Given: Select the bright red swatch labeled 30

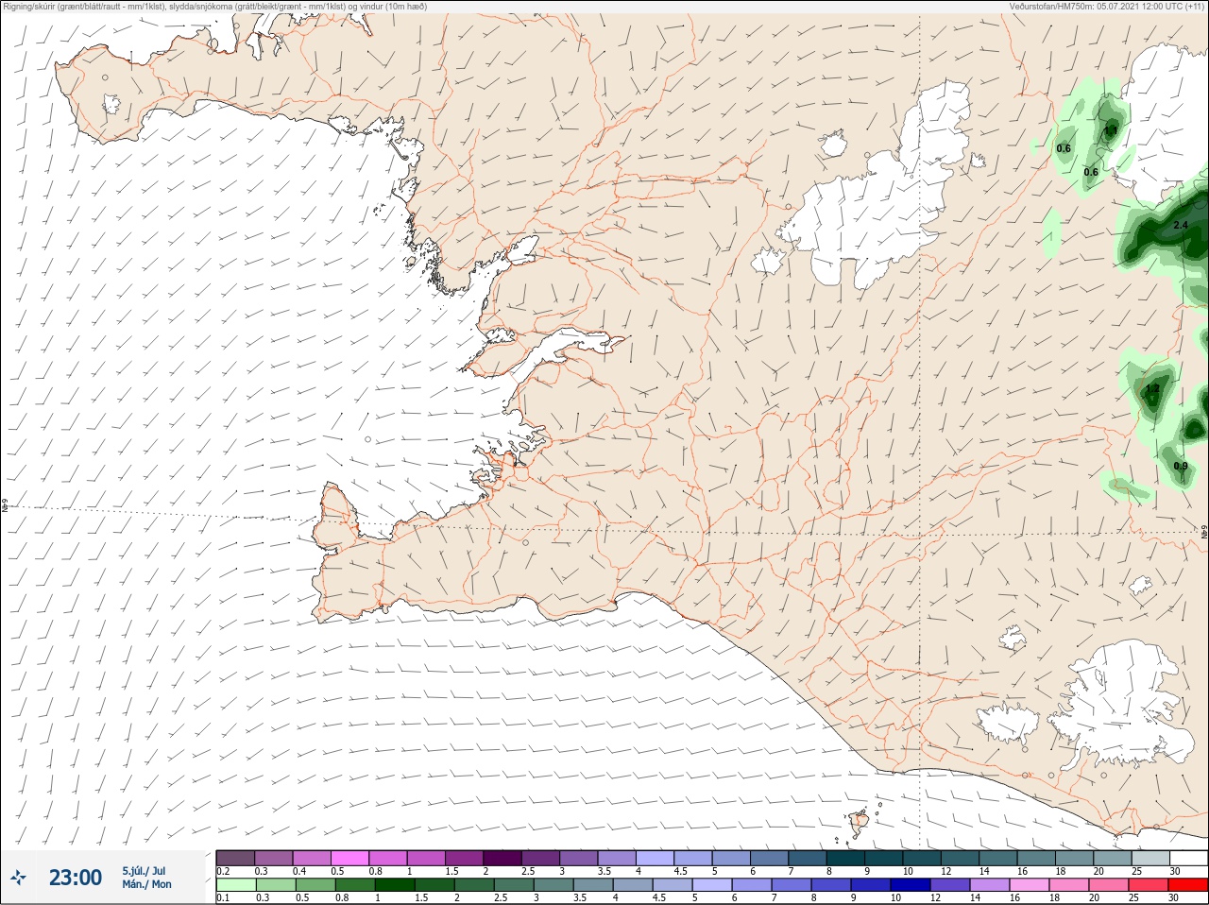Looking at the screenshot, I should click(x=1188, y=885).
